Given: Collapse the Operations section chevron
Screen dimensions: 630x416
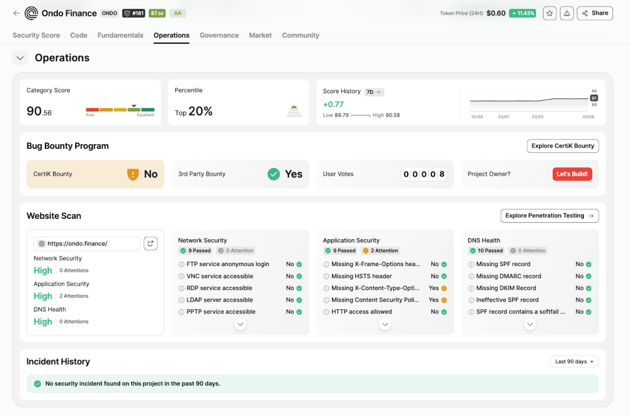Looking at the screenshot, I should 20,58.
